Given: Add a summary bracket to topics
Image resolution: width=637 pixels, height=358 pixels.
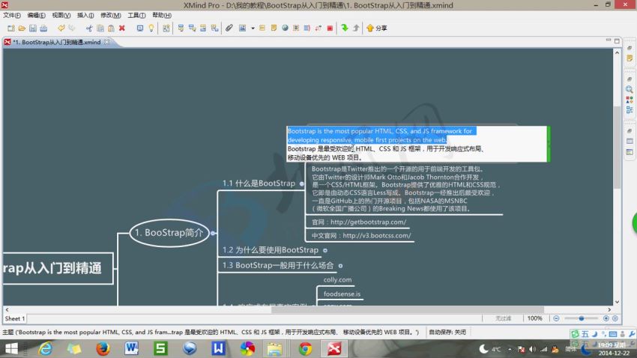Looking at the screenshot, I should pyautogui.click(x=307, y=28).
